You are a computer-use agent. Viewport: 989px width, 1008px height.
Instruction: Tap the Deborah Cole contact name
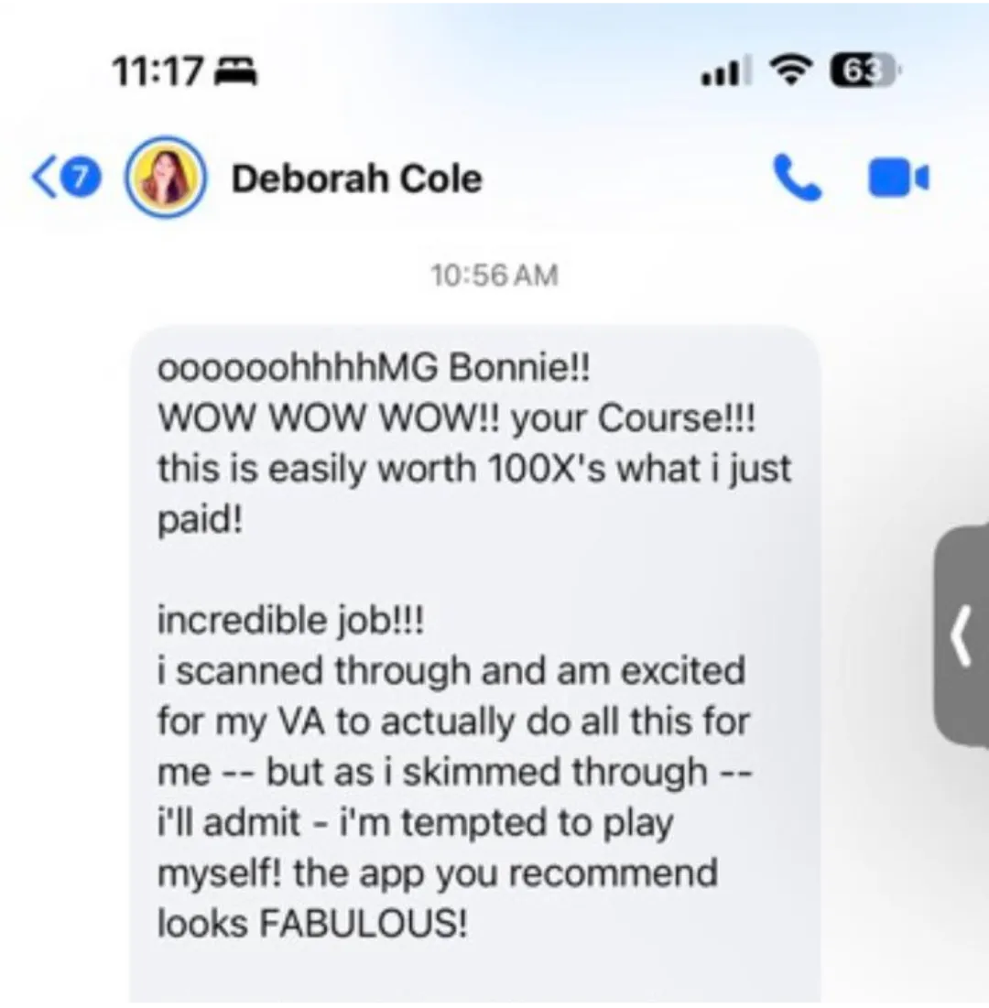(x=356, y=179)
